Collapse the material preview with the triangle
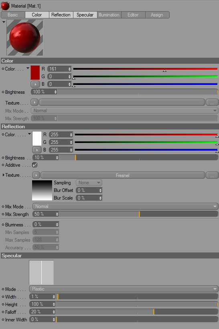Screen dimensions: 219x329 click(4, 22)
